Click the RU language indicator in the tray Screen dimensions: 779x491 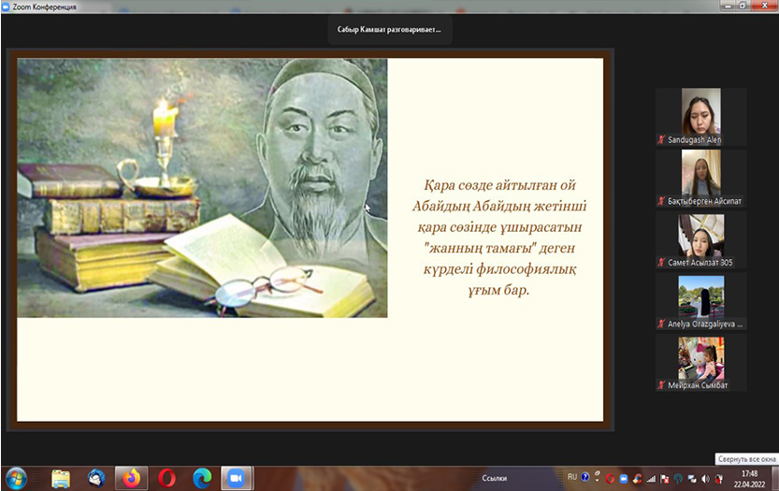(572, 476)
